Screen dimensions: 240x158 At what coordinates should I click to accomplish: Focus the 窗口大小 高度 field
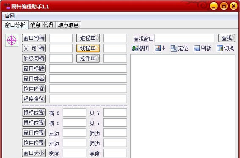115,153
